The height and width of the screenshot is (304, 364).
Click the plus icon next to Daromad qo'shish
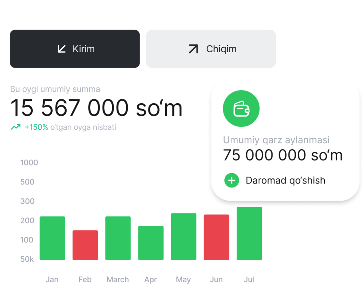232,180
